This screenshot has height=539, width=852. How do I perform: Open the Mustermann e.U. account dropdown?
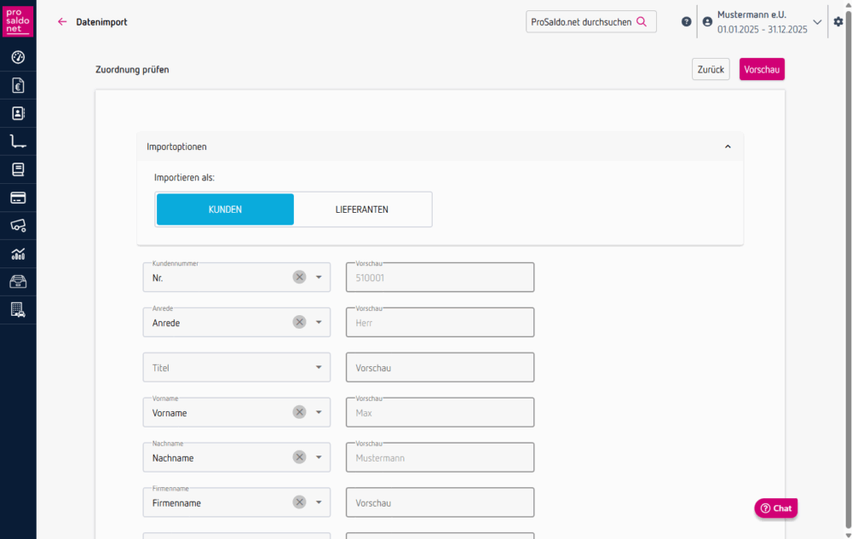click(x=817, y=22)
